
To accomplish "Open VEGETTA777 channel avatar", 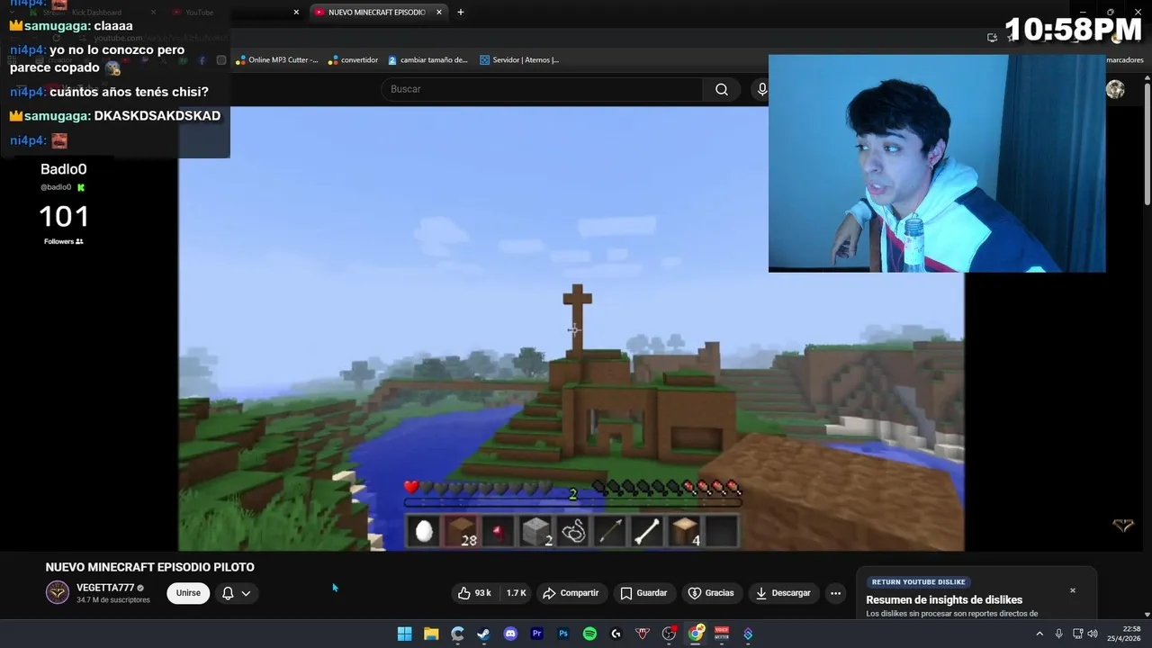I will click(58, 592).
